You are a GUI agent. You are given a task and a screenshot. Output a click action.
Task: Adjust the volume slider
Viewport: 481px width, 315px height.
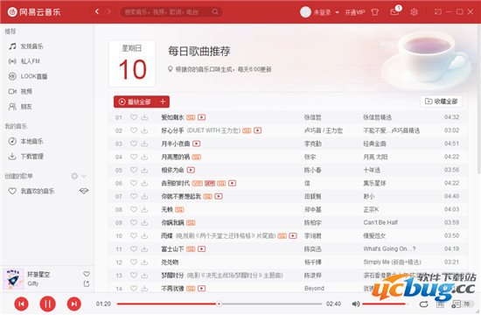point(386,304)
